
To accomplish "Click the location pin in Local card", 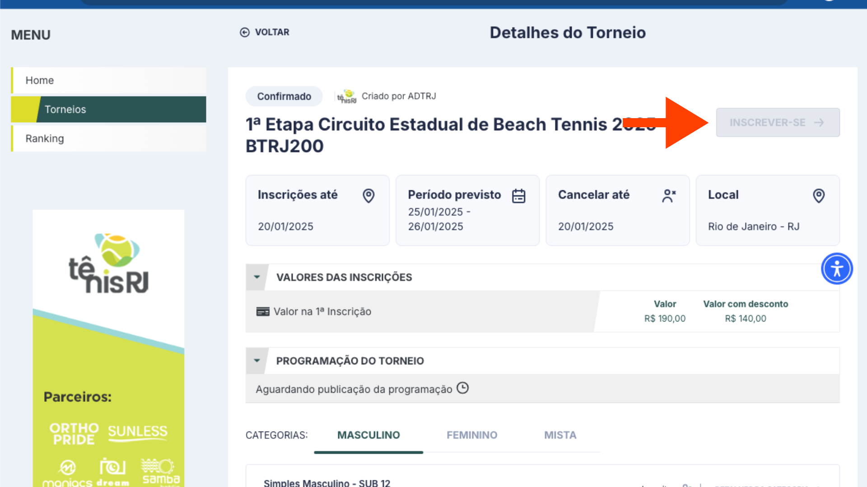I will (x=819, y=196).
